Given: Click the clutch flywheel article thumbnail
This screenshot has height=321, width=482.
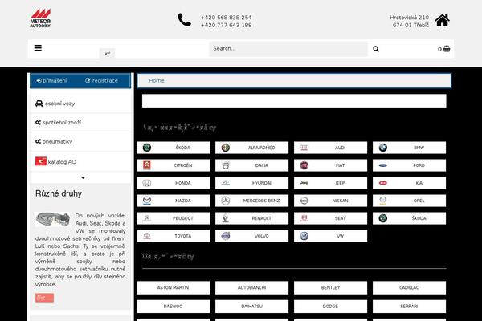Looking at the screenshot, I should pyautogui.click(x=52, y=219).
